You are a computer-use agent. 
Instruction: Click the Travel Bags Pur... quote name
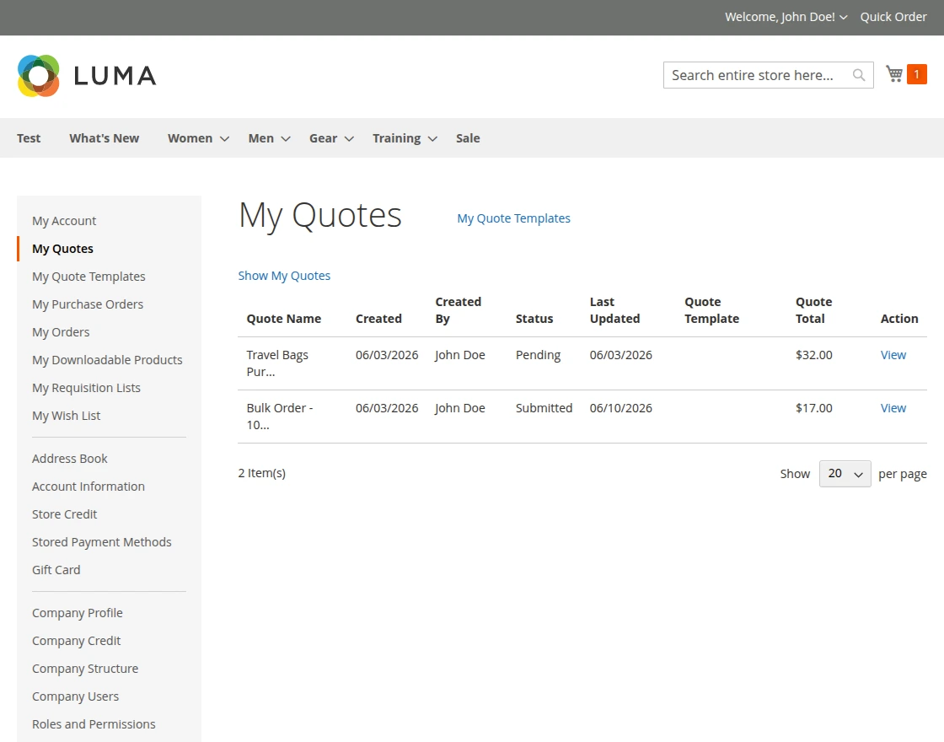[x=277, y=363]
